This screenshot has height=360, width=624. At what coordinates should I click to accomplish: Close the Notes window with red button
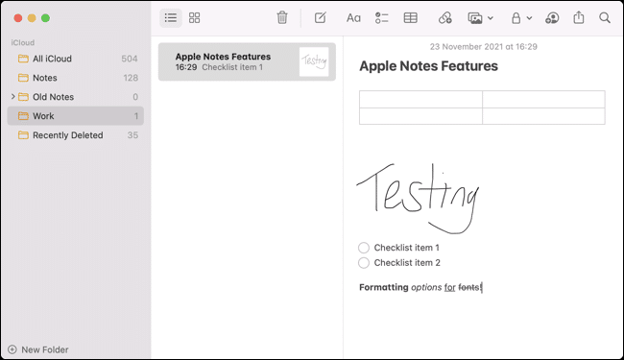18,18
